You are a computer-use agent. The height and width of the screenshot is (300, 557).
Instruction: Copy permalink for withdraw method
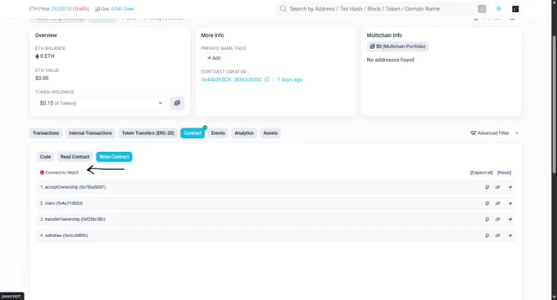coord(498,235)
